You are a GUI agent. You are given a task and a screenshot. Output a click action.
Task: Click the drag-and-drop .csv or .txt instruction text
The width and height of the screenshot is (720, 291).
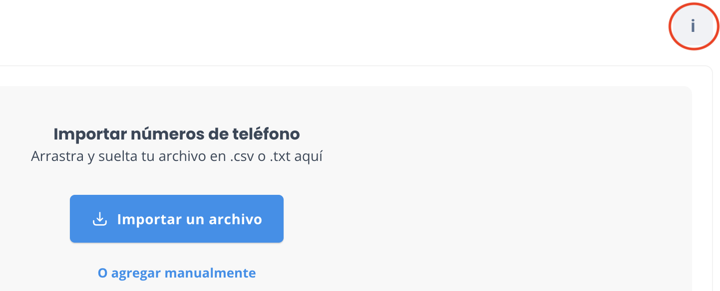tap(177, 156)
